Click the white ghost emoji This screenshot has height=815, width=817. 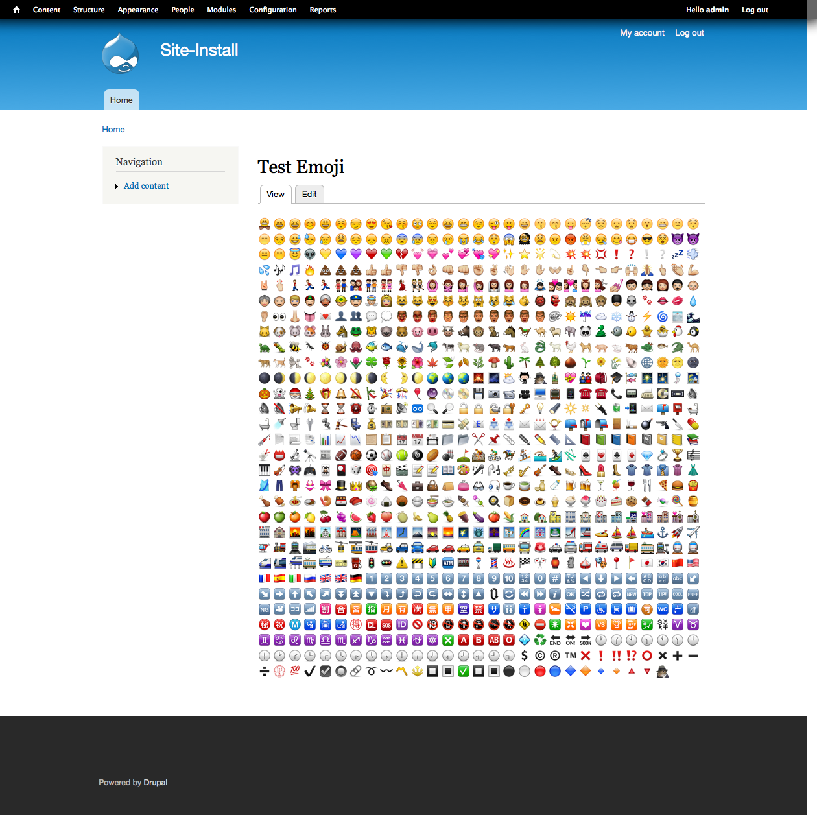pyautogui.click(x=279, y=393)
